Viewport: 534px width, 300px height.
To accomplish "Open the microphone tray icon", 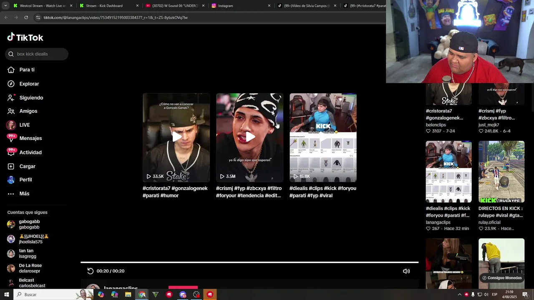I will 473,295.
